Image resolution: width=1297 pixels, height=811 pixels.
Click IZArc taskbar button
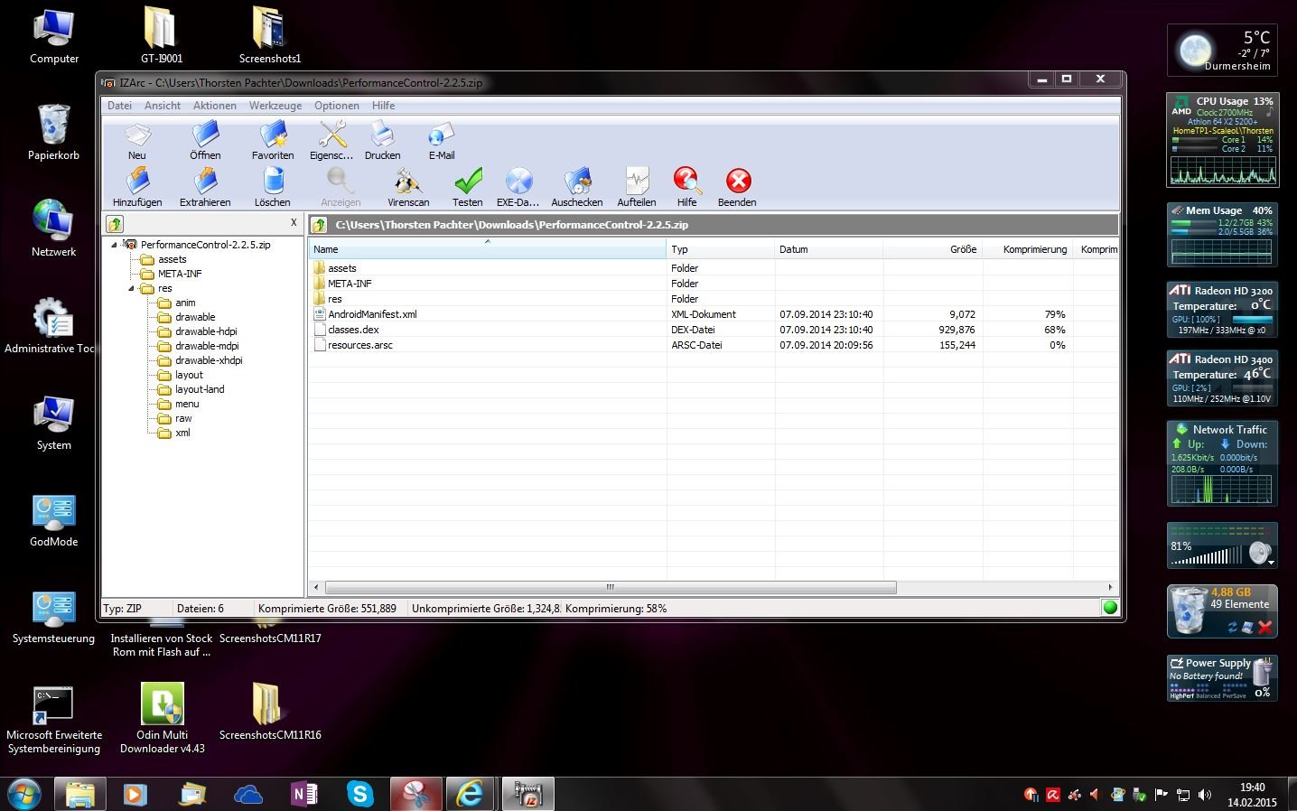(x=527, y=794)
